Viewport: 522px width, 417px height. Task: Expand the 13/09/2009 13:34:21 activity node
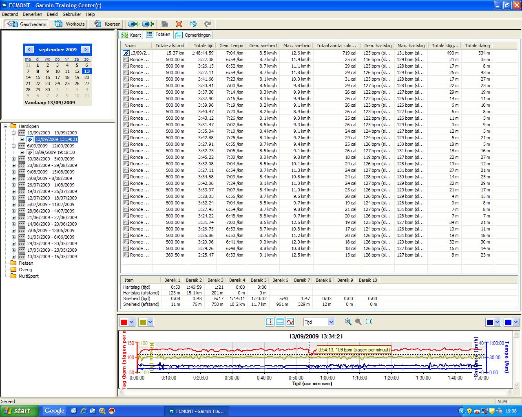(x=22, y=139)
